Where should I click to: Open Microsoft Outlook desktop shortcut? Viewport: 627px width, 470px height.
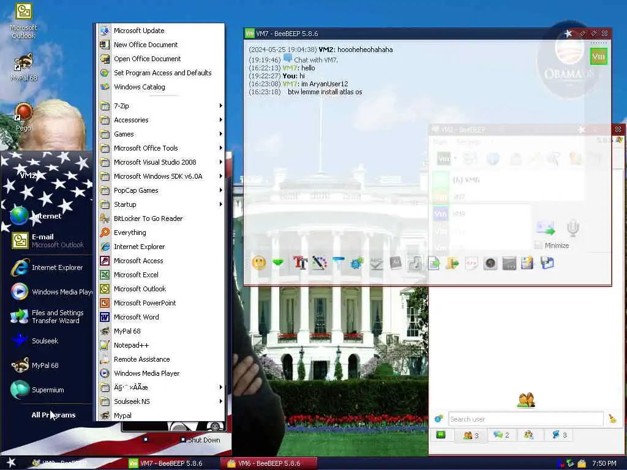pyautogui.click(x=23, y=21)
